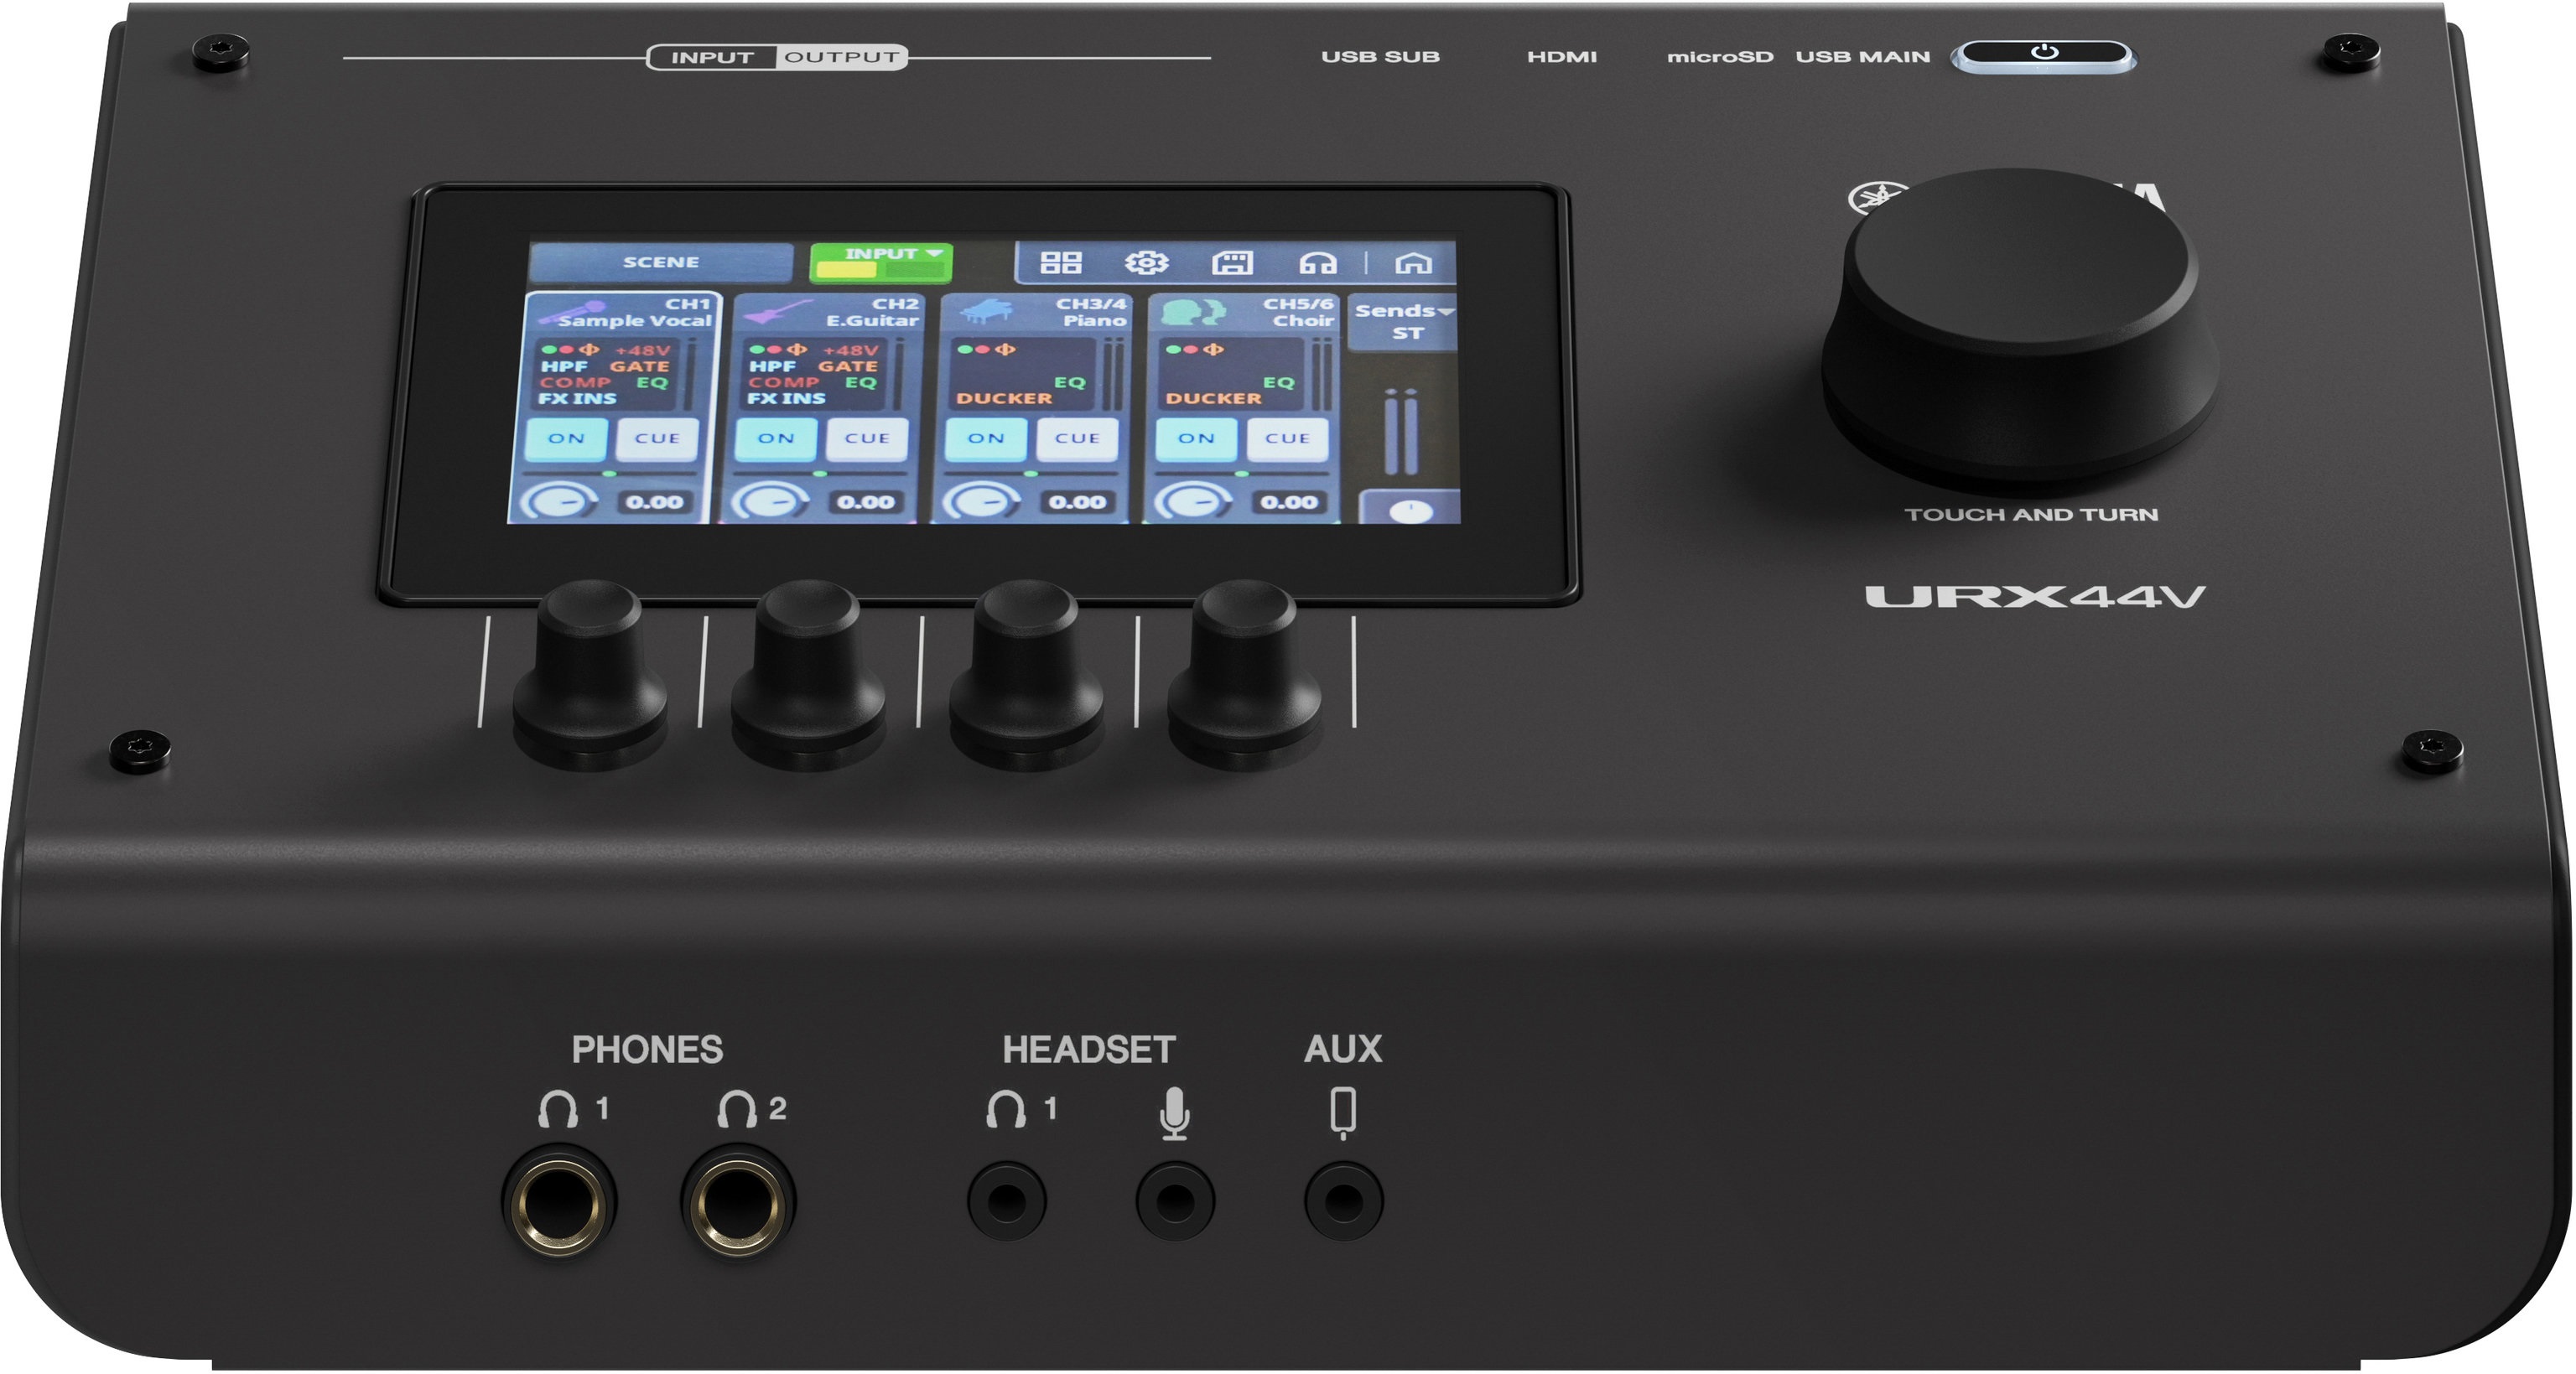Open CH1 FX INS processing panel
2576x1374 pixels.
tap(577, 398)
